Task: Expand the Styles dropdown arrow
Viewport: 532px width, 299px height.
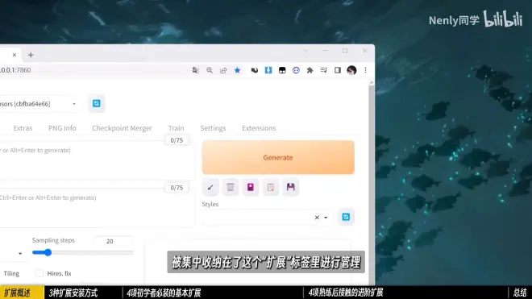Action: tap(326, 218)
